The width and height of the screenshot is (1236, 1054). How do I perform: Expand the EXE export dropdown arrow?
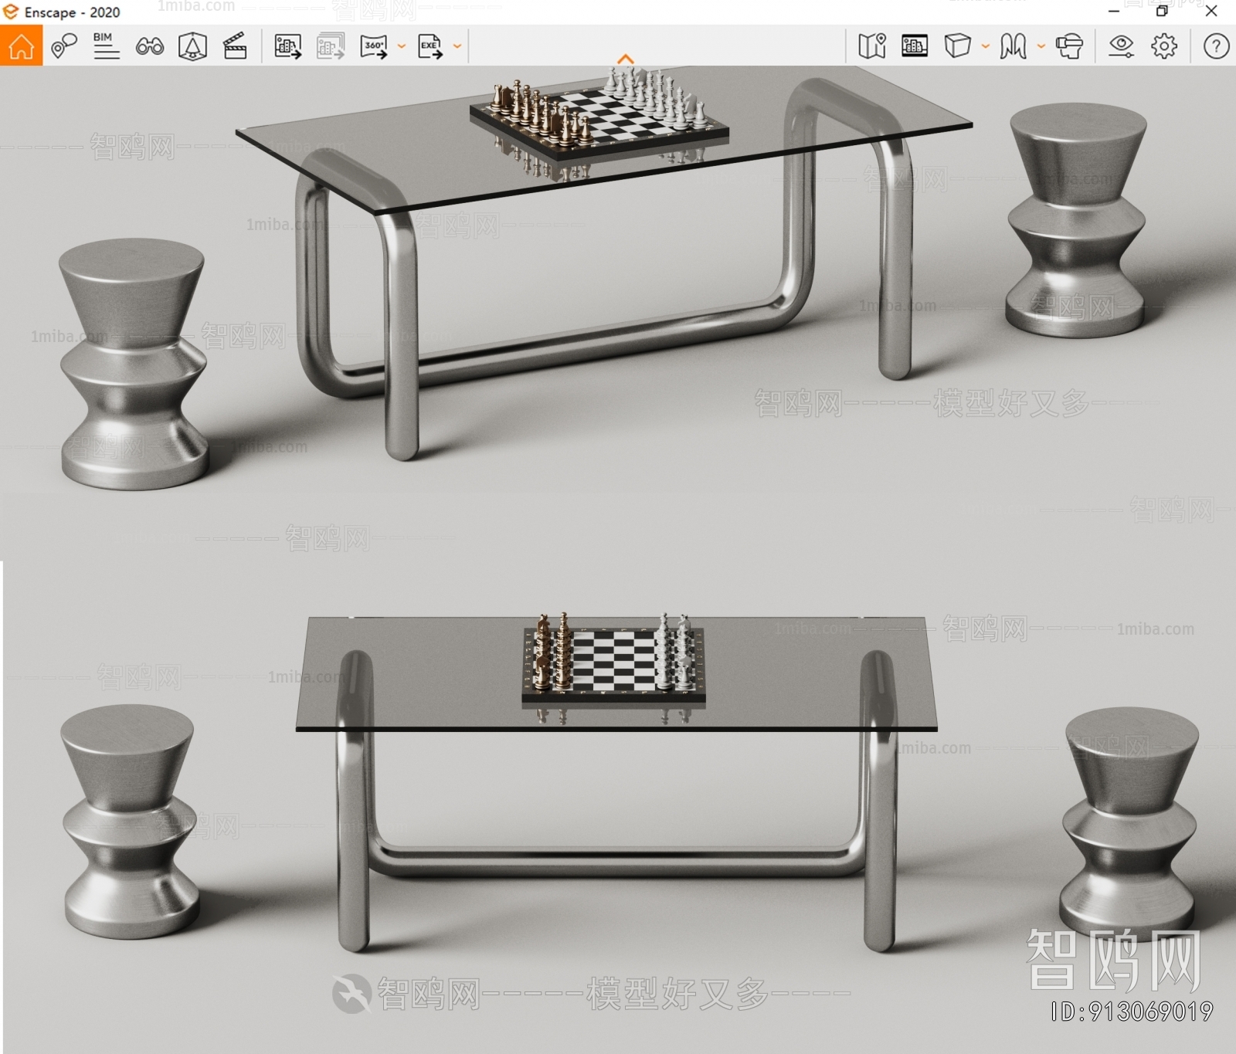[x=457, y=46]
